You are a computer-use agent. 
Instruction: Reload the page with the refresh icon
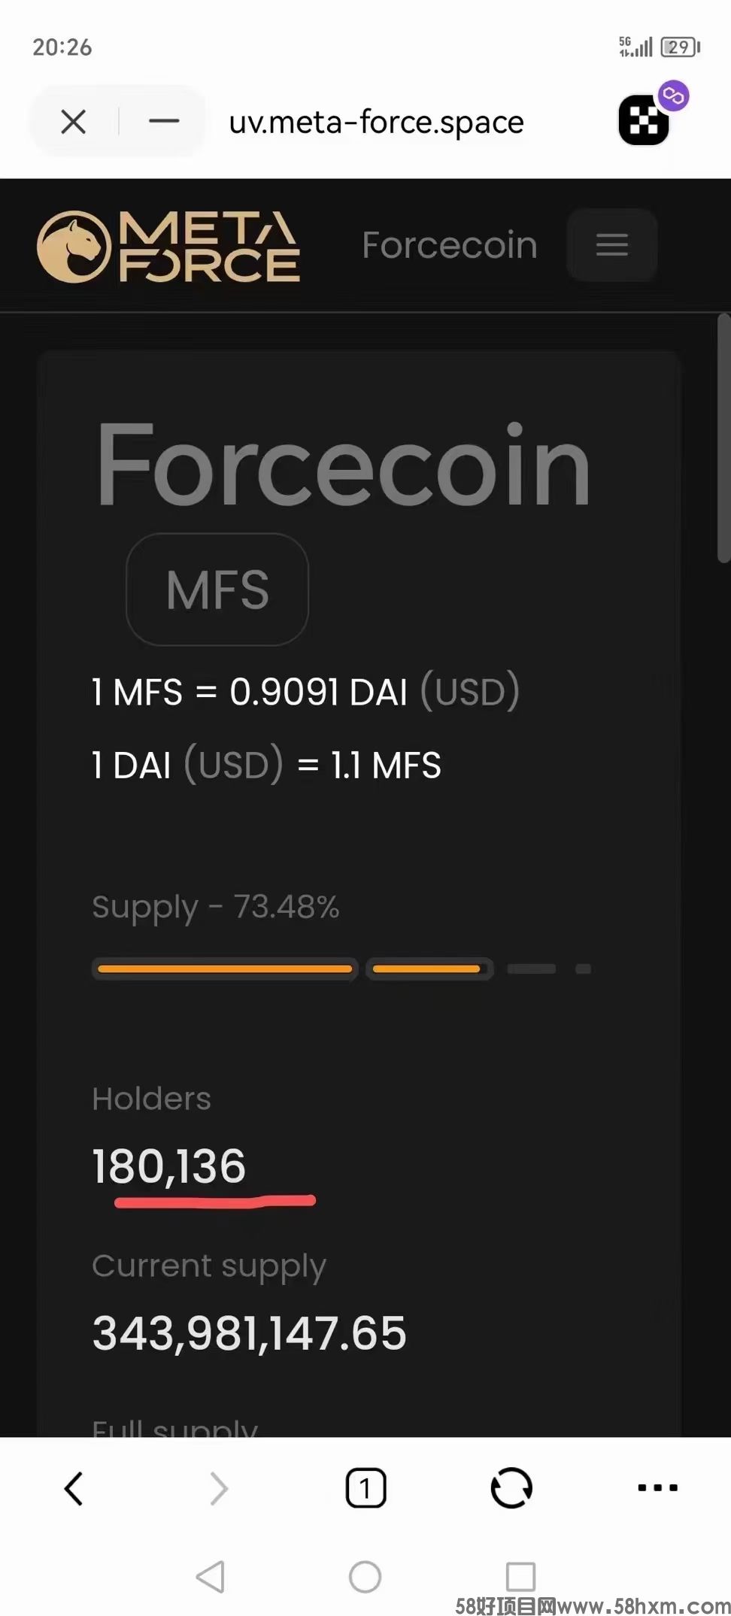tap(511, 1487)
